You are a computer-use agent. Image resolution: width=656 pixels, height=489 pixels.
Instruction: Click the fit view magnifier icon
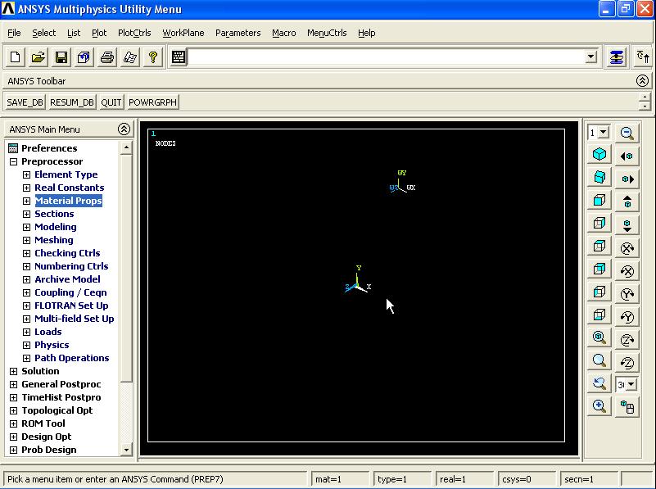pyautogui.click(x=599, y=337)
